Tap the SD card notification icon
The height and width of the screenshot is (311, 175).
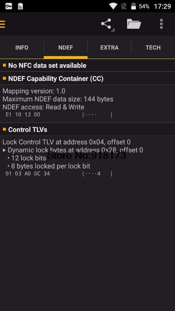[20, 6]
